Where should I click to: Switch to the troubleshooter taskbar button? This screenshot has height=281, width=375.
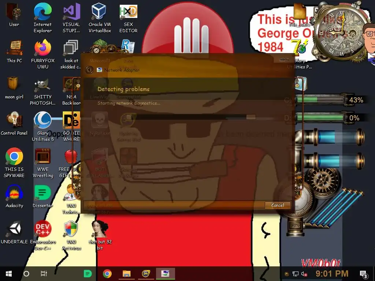coord(166,274)
